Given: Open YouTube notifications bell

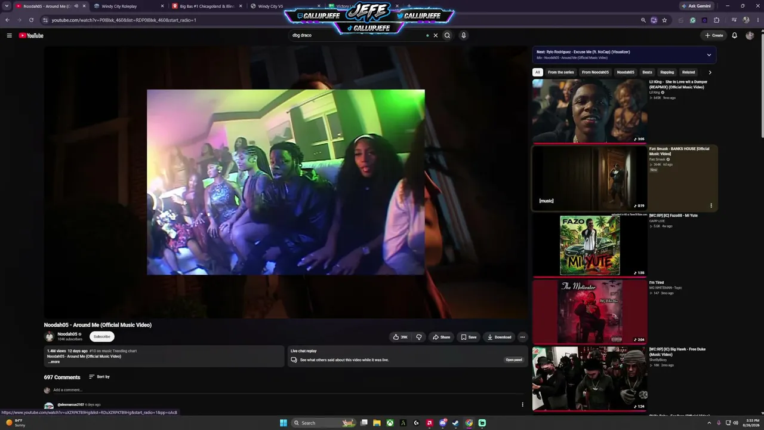Looking at the screenshot, I should click(x=735, y=35).
